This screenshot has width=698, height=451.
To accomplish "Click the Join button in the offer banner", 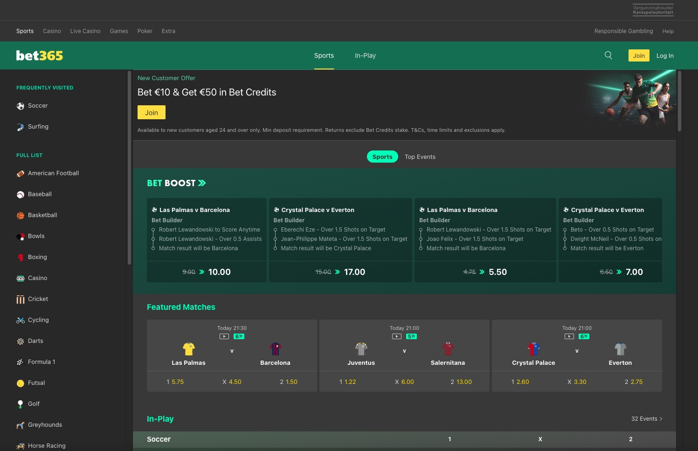I will [151, 112].
